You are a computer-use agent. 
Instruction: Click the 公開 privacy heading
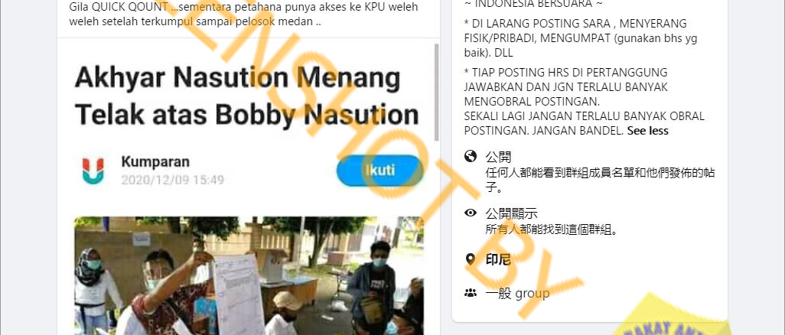click(x=498, y=157)
